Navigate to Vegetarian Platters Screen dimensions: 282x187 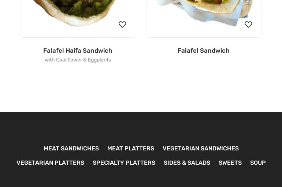[51, 162]
